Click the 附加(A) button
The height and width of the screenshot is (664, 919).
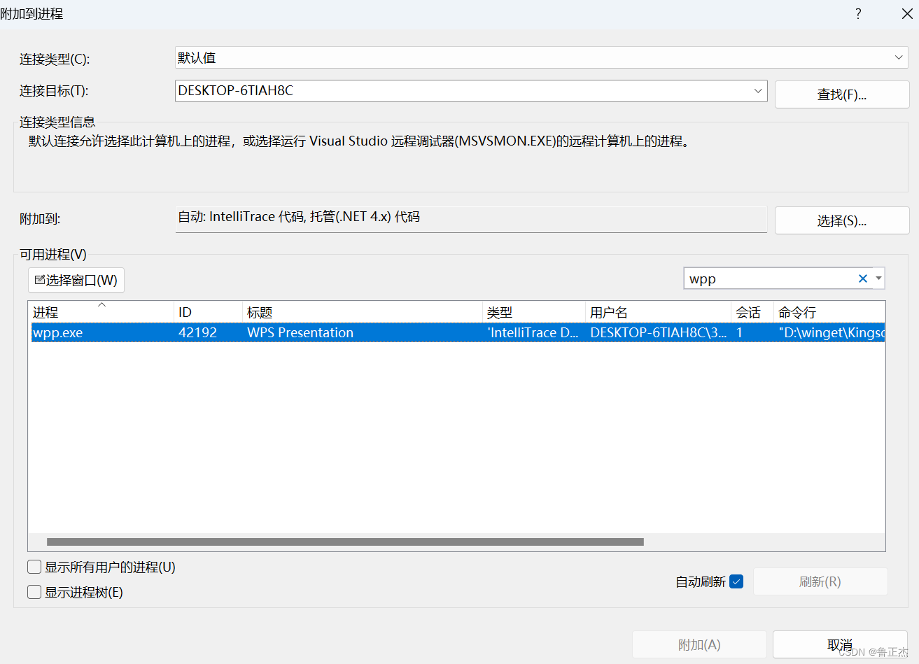coord(698,644)
